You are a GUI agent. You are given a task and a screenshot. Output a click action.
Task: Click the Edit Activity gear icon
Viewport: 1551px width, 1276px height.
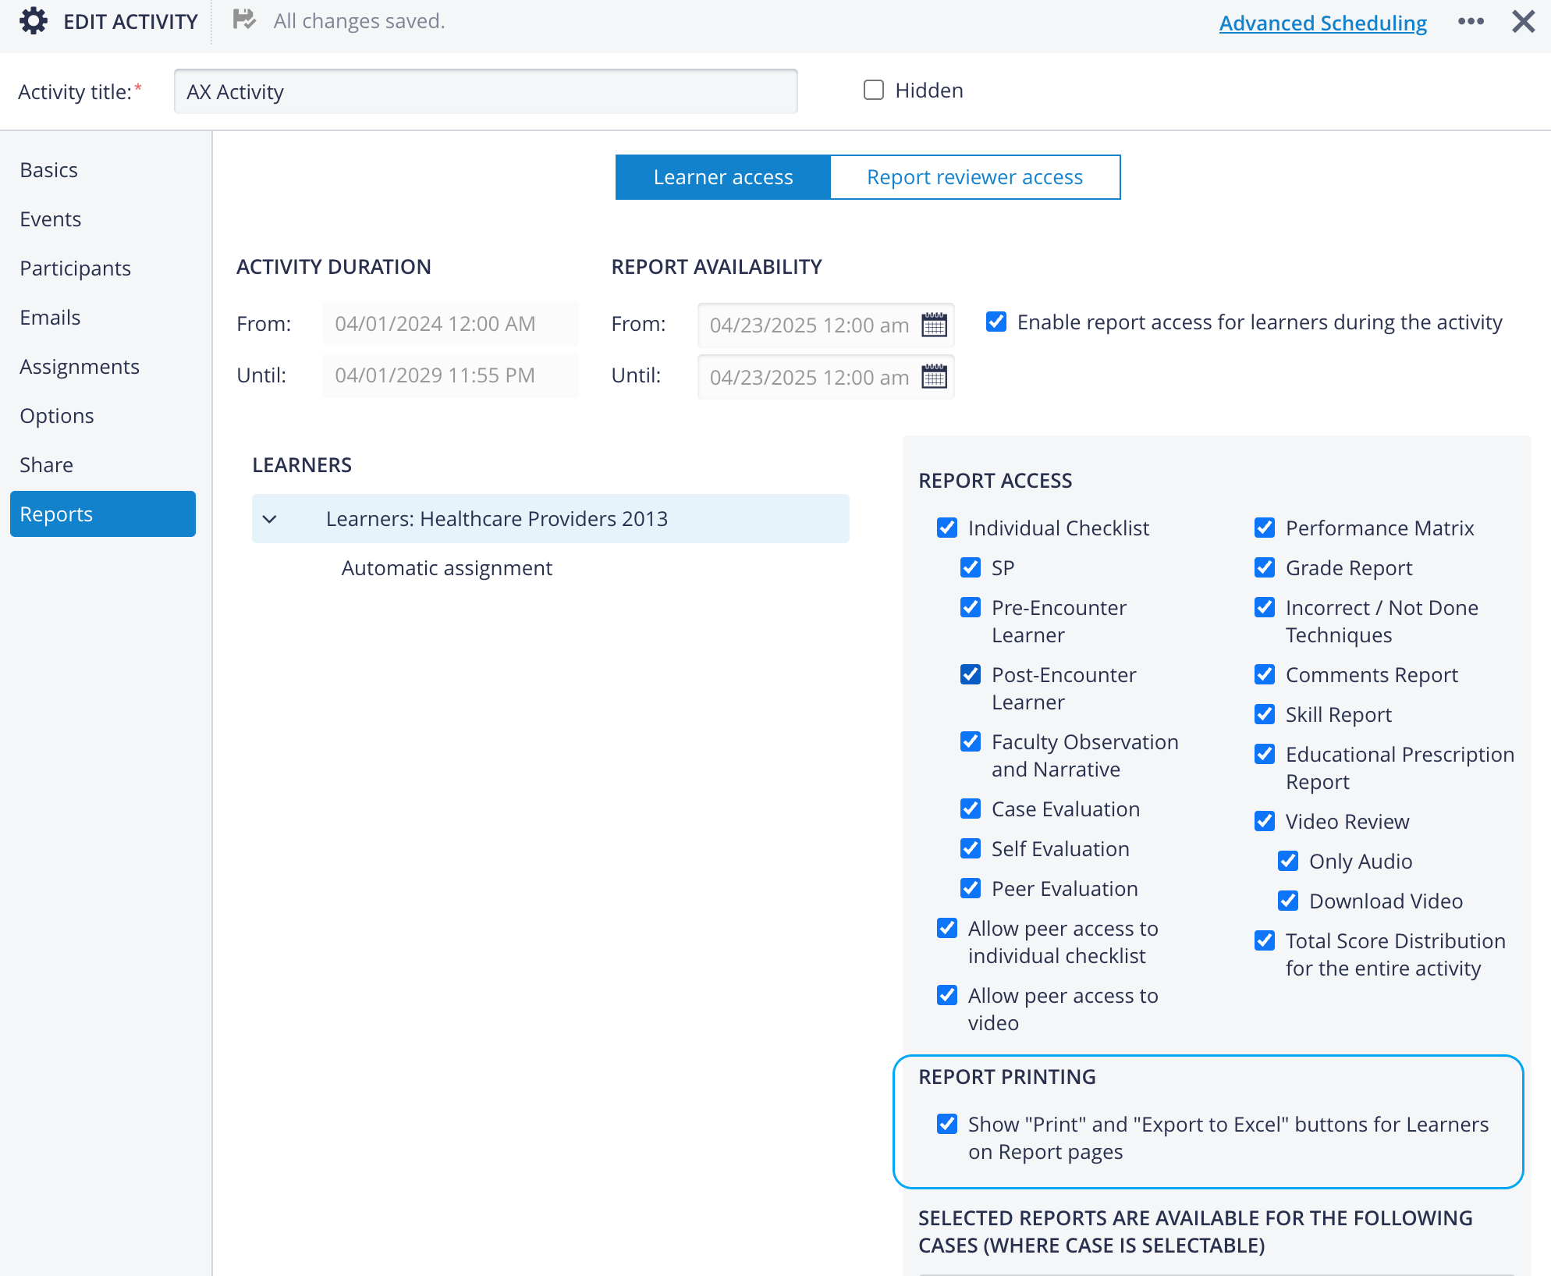(x=34, y=21)
